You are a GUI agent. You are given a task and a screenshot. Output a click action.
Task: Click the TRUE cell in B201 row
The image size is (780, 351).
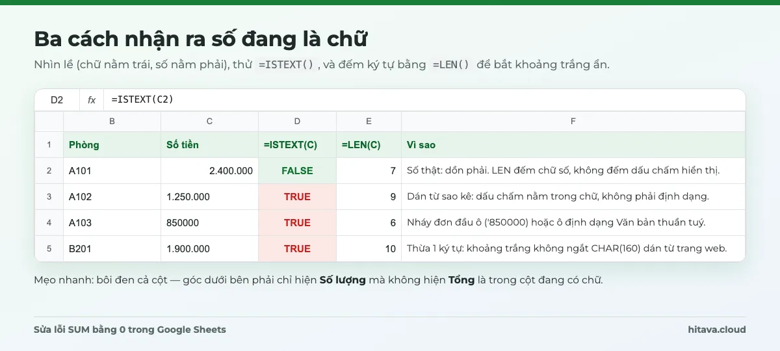click(298, 249)
